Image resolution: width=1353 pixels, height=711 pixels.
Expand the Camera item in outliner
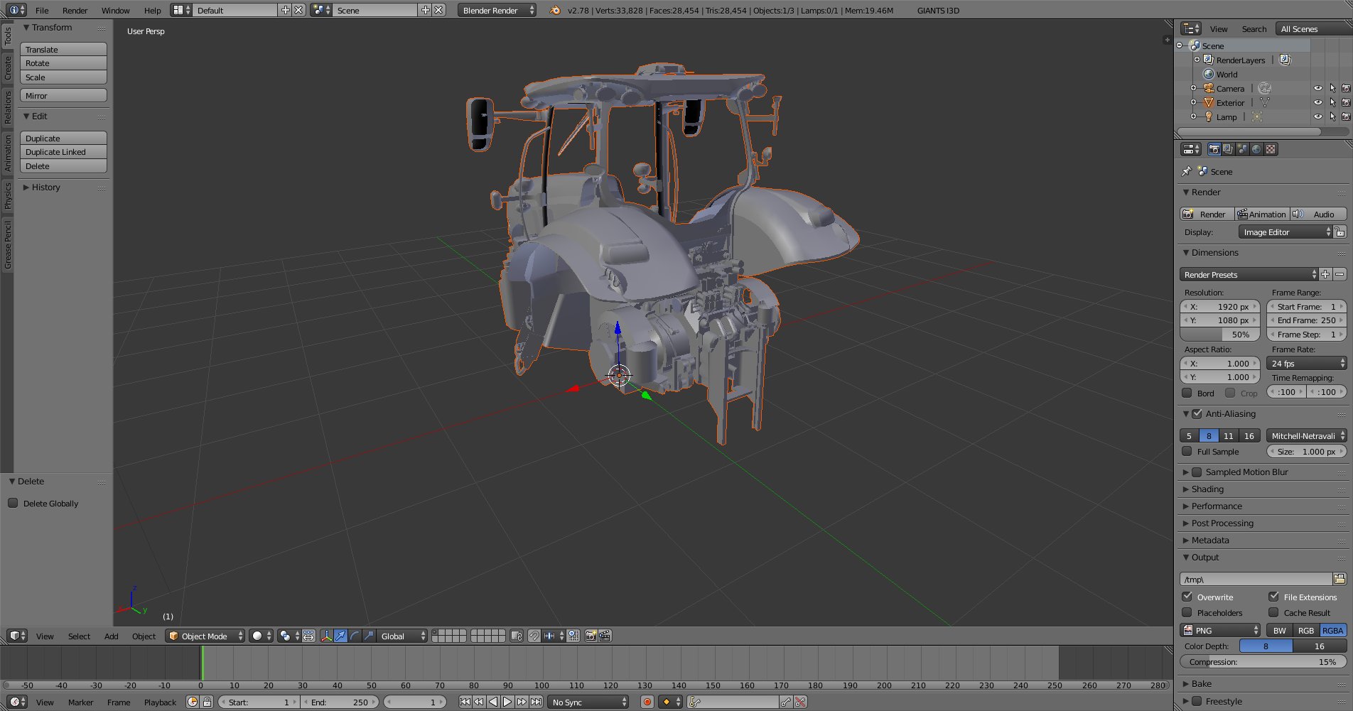[1193, 88]
